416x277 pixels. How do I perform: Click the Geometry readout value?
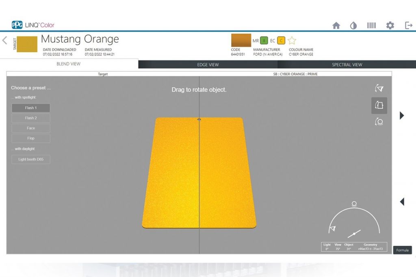370,249
